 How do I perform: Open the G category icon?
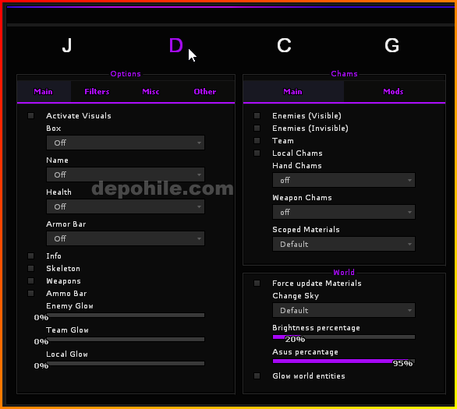pyautogui.click(x=391, y=45)
